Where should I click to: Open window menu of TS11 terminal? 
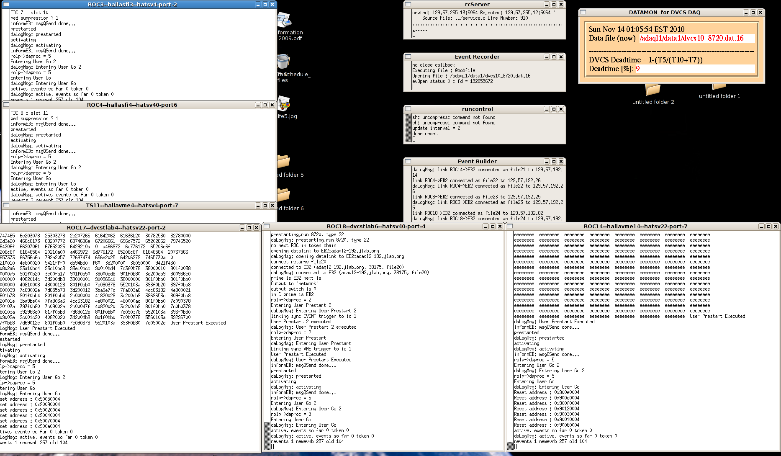[x=6, y=205]
